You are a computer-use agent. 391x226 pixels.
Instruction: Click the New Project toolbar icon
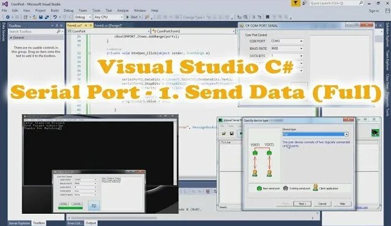click(25, 17)
